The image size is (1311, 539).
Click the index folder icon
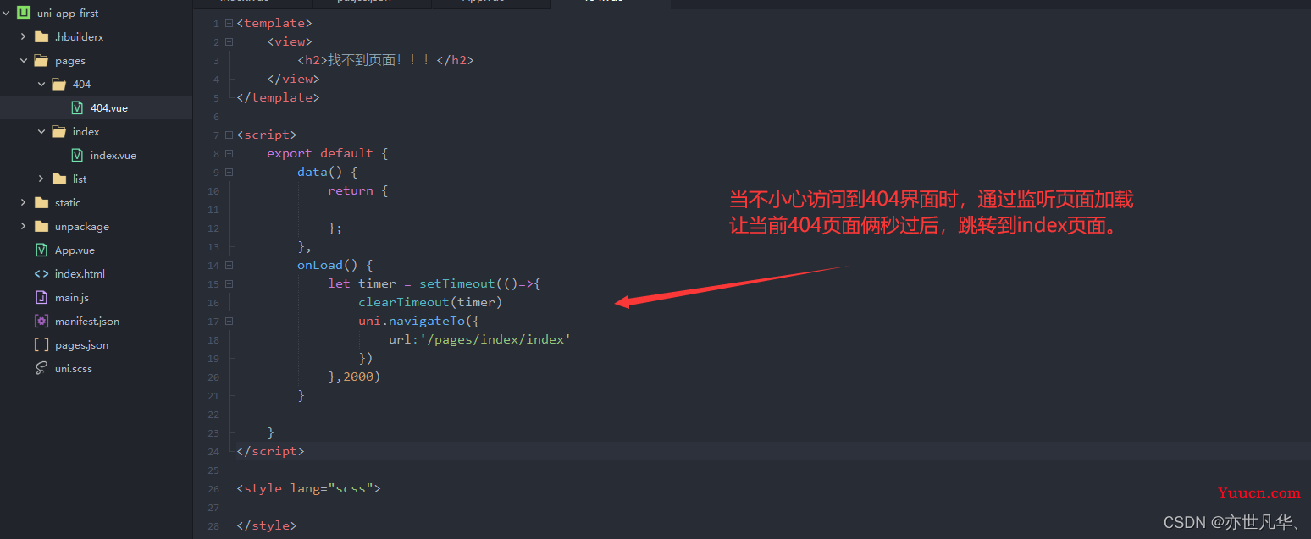(x=59, y=132)
